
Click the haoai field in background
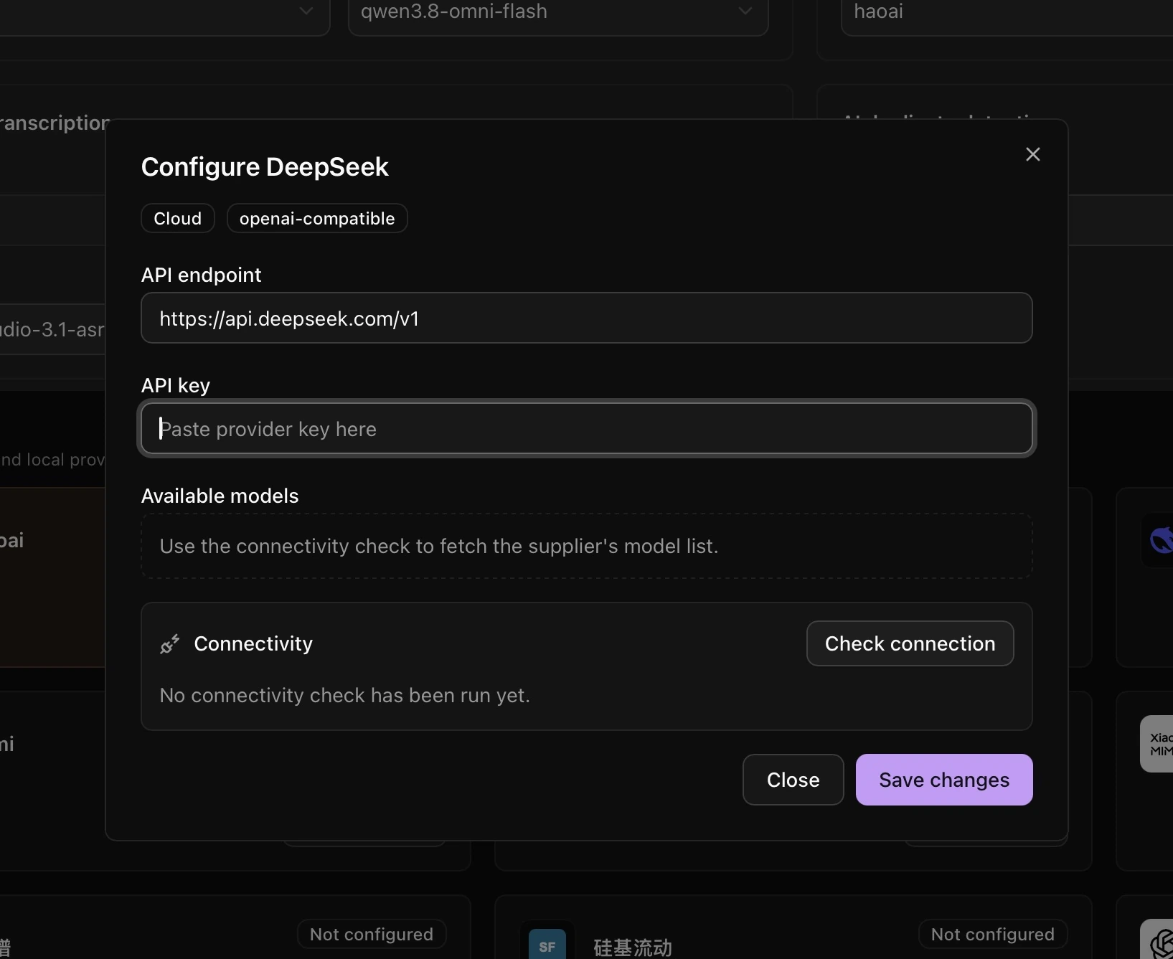click(x=1007, y=13)
